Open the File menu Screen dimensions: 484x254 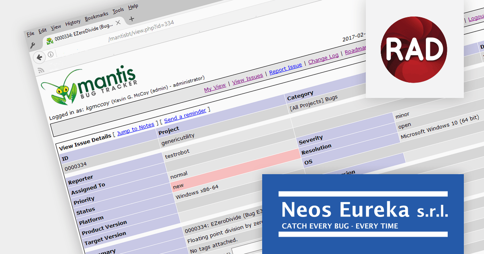[x=30, y=33]
